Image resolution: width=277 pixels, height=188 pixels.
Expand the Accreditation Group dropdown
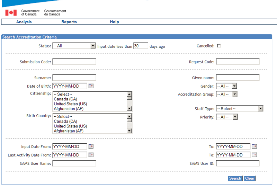point(235,94)
